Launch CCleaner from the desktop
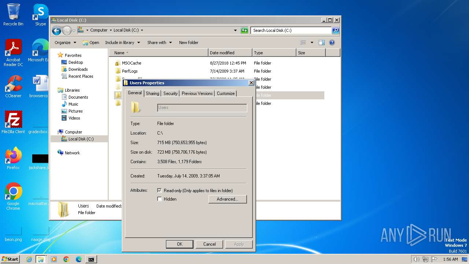 point(13,87)
